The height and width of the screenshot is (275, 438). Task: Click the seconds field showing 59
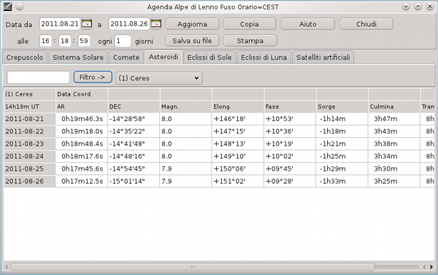click(84, 41)
